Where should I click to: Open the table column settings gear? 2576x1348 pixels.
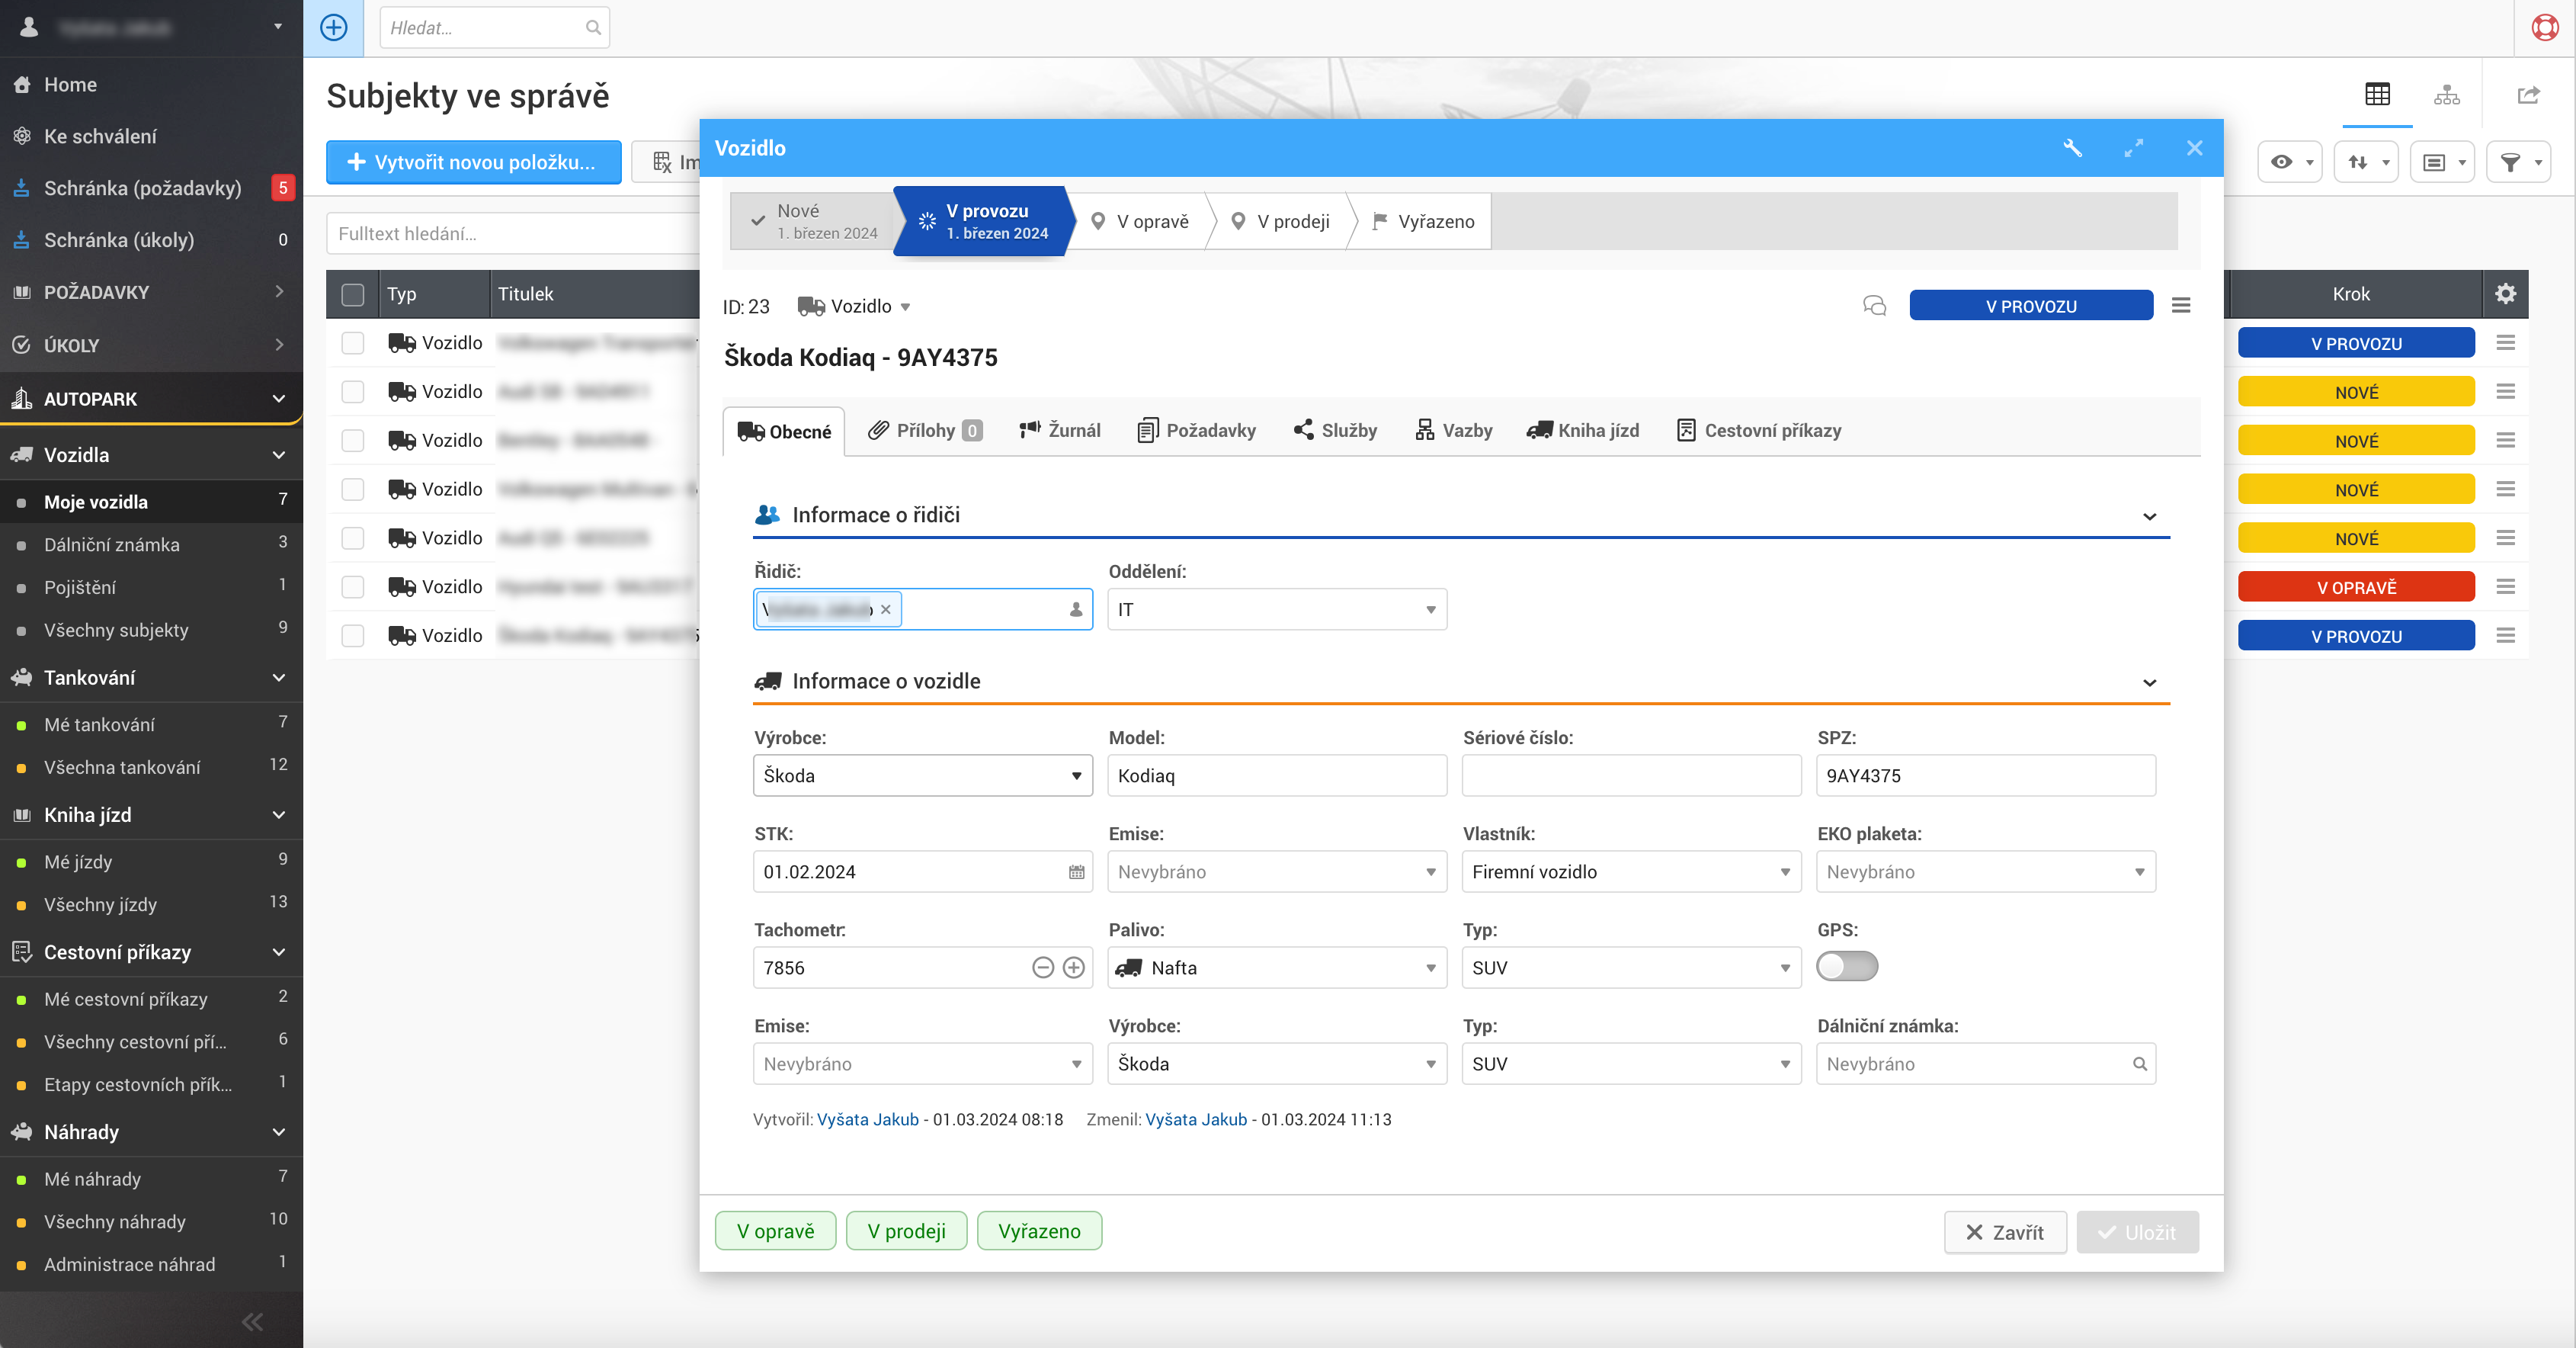pos(2505,294)
